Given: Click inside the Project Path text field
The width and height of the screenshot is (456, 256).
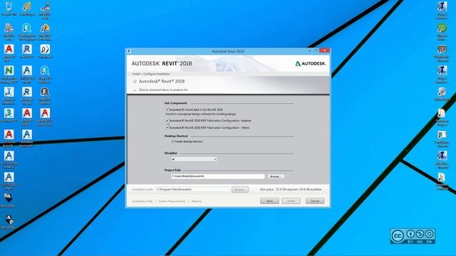Looking at the screenshot, I should coord(218,176).
